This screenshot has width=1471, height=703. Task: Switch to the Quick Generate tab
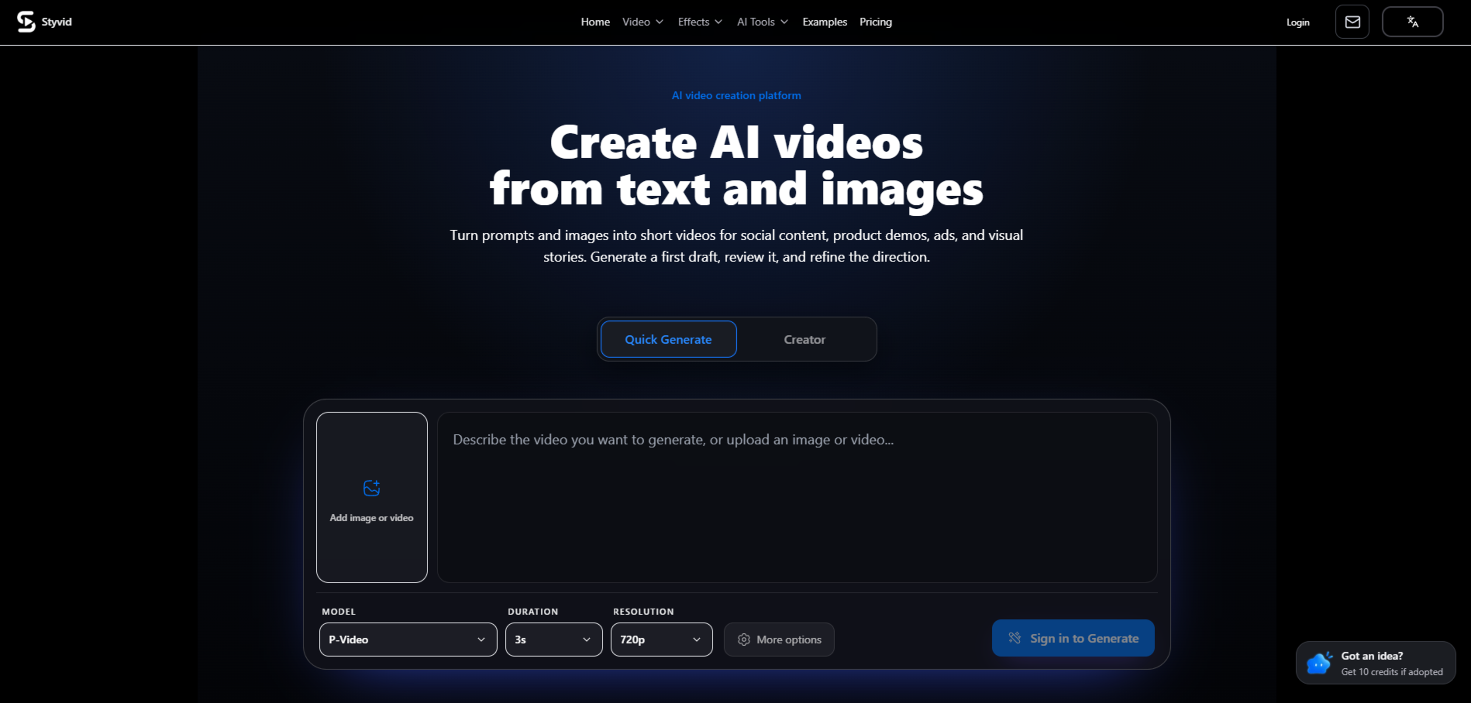(x=668, y=339)
